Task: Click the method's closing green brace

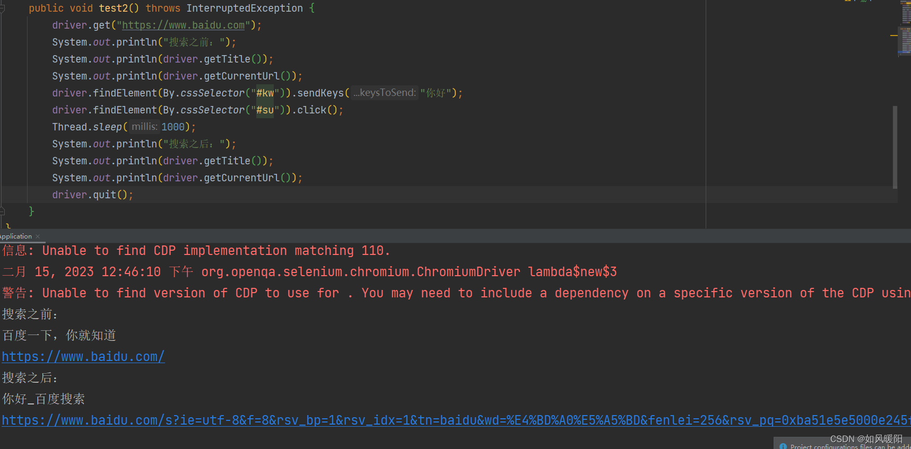Action: (31, 212)
